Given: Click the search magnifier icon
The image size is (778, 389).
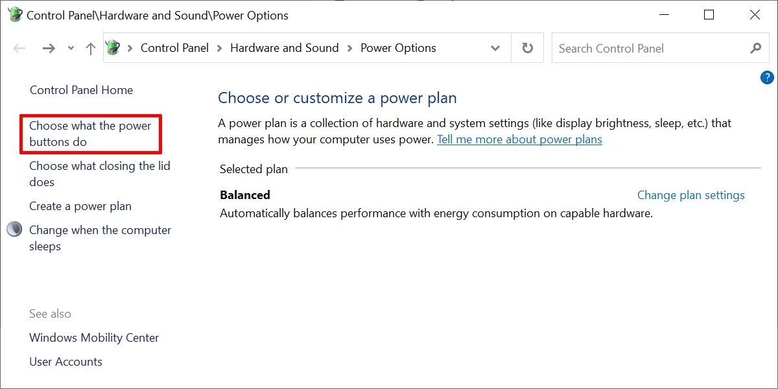Looking at the screenshot, I should pos(755,48).
